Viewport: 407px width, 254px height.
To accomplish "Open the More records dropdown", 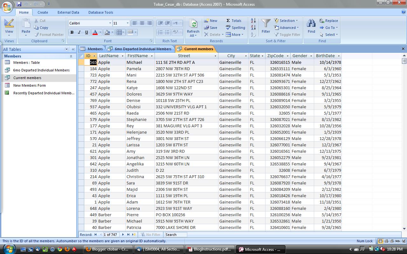I will 235,35.
